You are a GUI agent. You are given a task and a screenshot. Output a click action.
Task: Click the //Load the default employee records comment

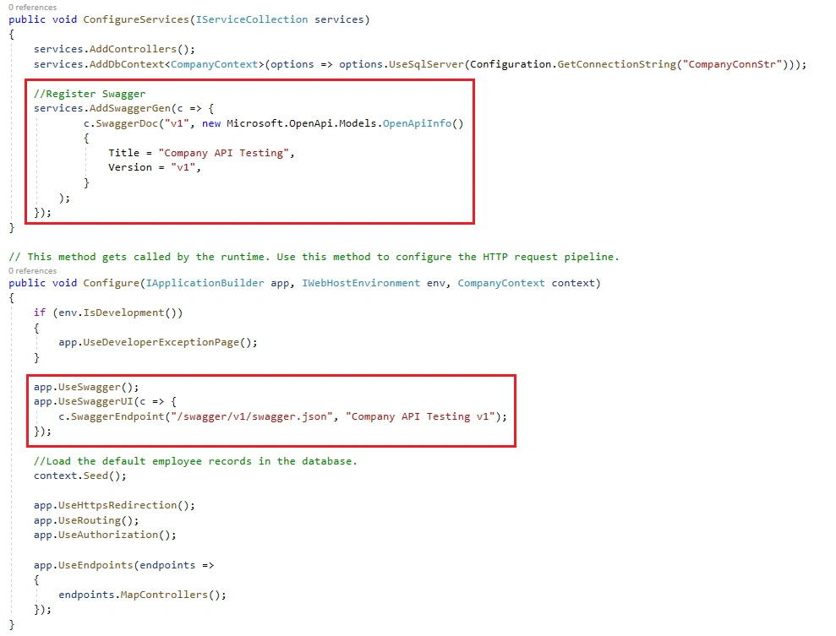click(x=195, y=461)
